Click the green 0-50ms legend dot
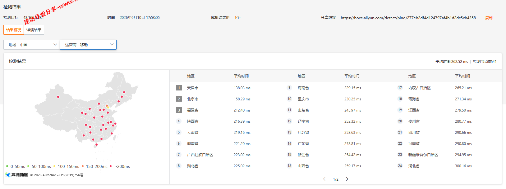 click(x=7, y=166)
